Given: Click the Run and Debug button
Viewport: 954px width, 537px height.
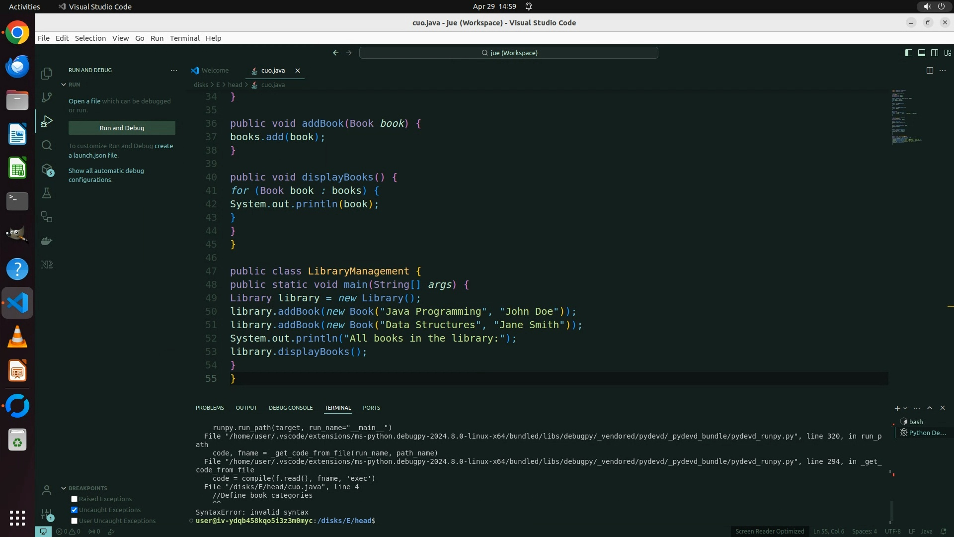Looking at the screenshot, I should [x=122, y=128].
